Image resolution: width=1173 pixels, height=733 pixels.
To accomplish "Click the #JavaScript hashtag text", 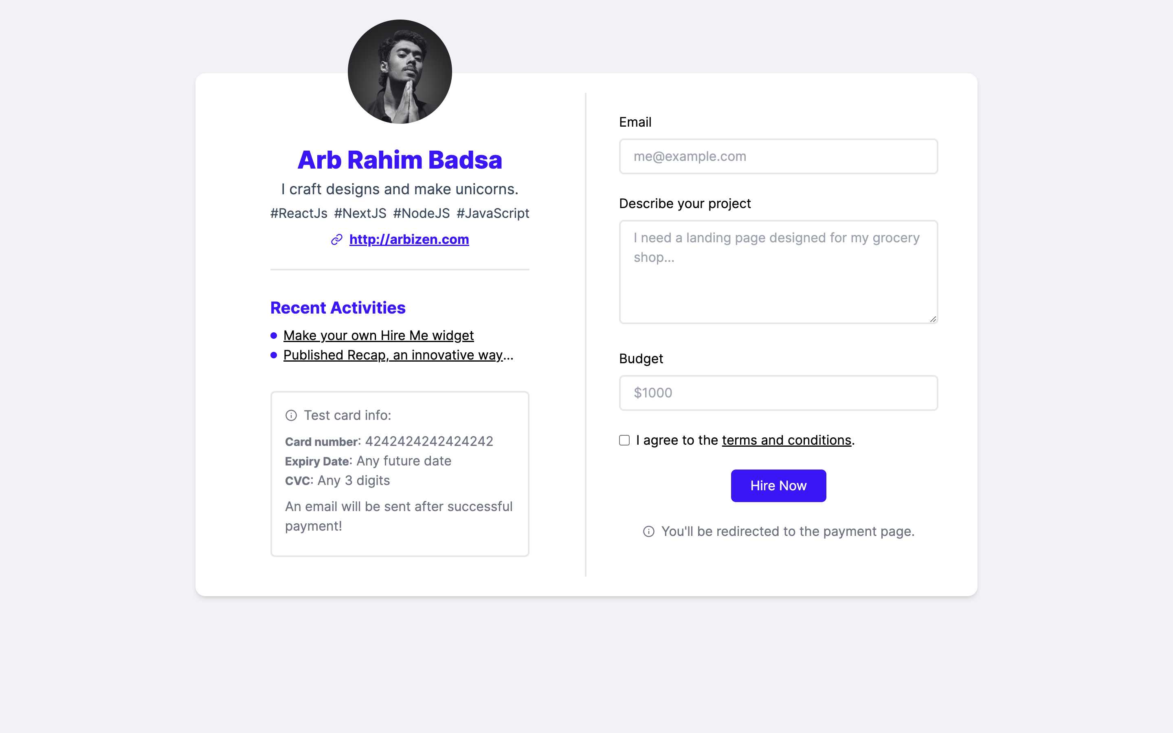I will click(x=492, y=213).
